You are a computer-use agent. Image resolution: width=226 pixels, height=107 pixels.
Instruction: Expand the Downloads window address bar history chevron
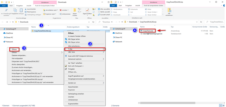[89, 22]
